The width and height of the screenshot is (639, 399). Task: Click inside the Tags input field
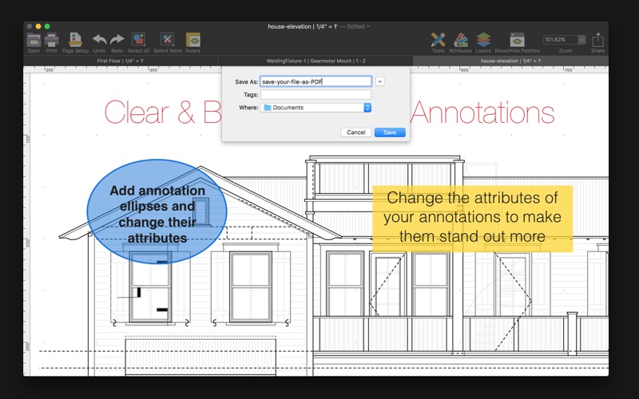coord(316,94)
